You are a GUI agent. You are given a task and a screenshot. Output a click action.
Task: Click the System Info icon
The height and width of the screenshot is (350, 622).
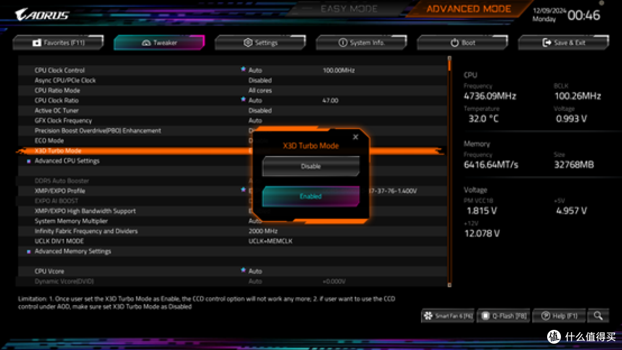pos(343,43)
